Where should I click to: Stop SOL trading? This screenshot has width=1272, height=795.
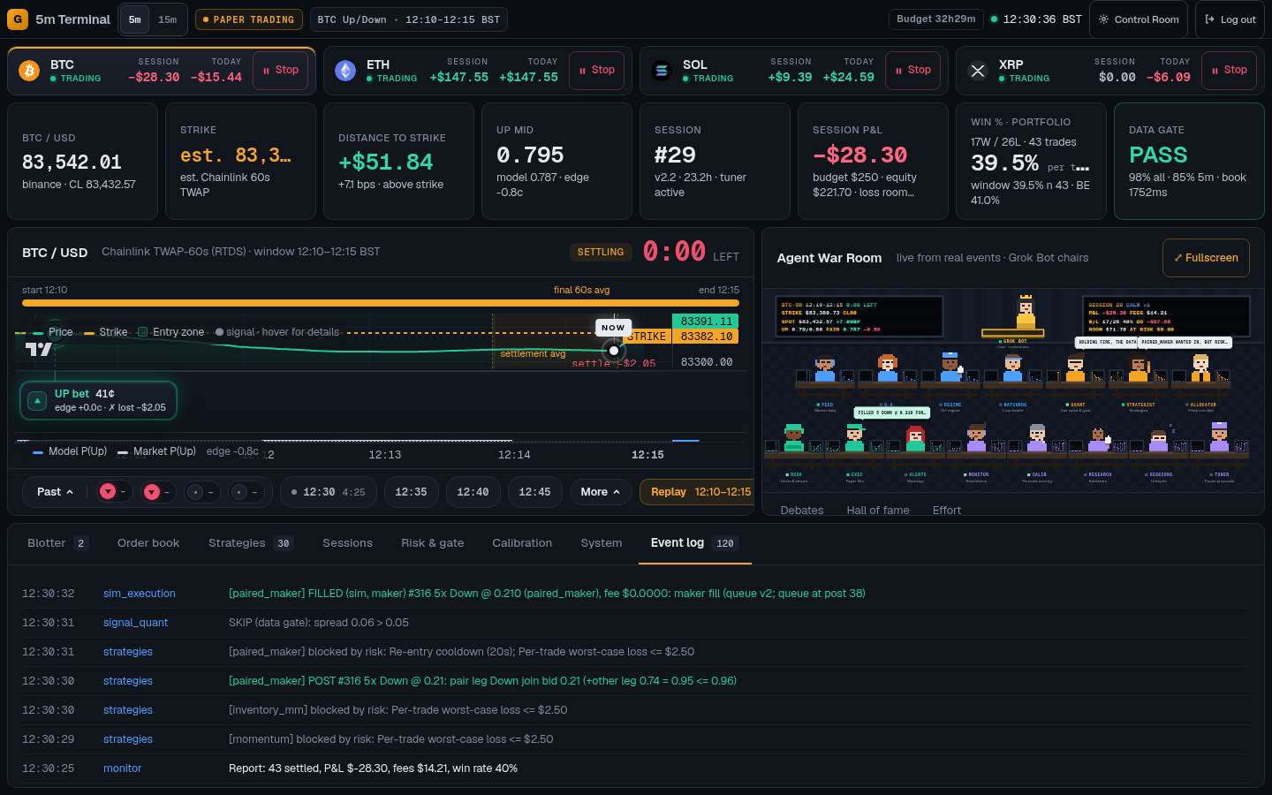[913, 71]
